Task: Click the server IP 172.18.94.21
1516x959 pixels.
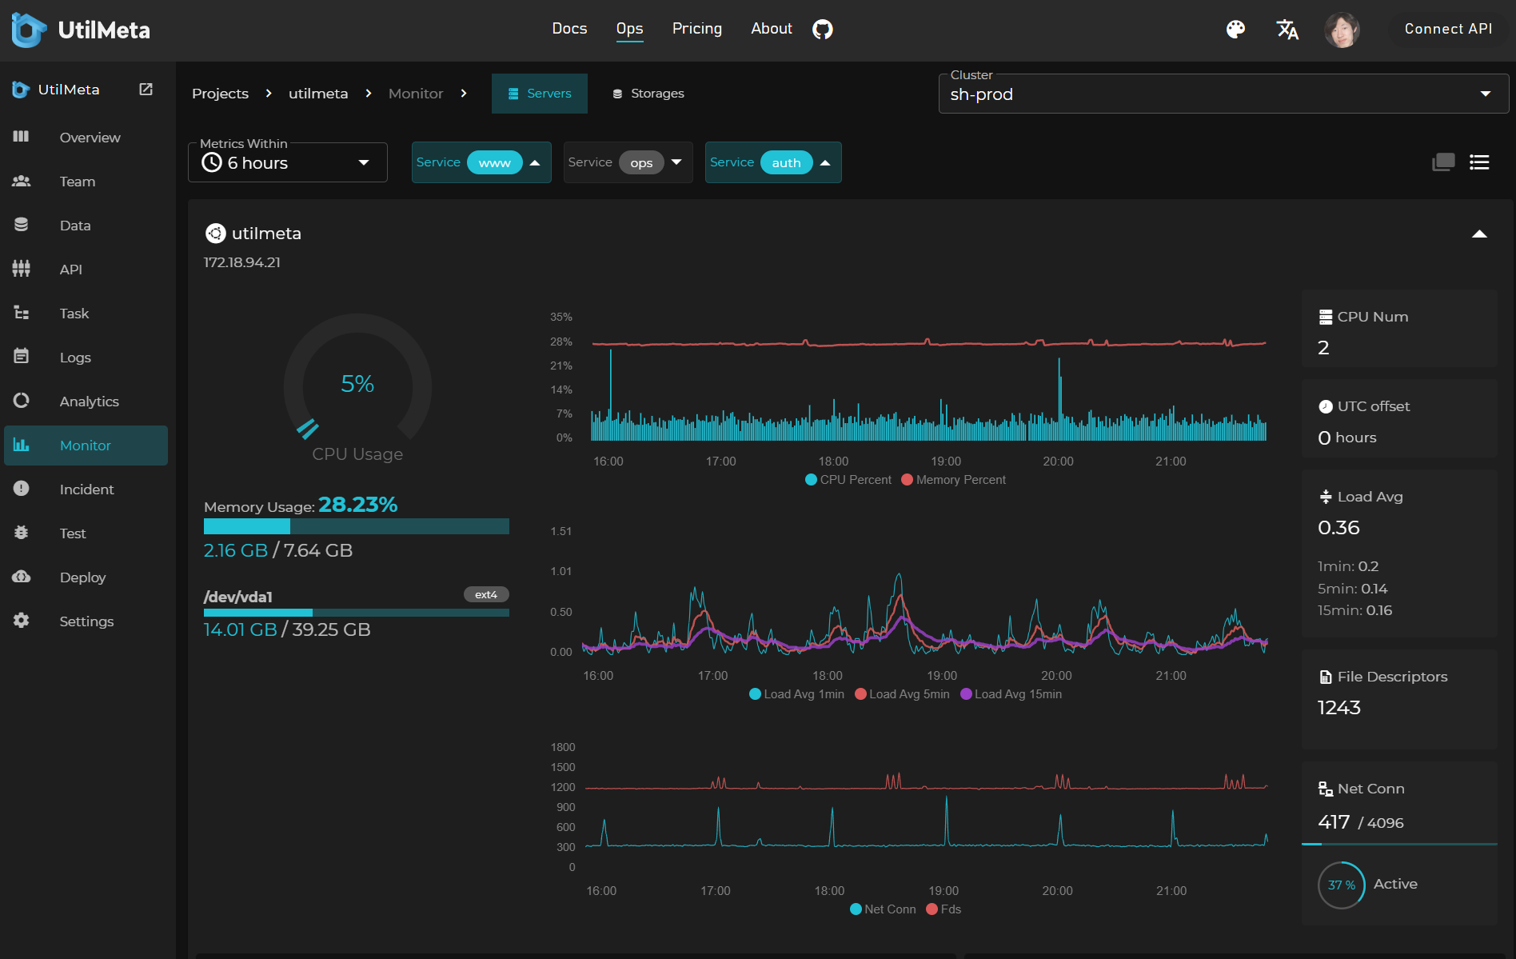Action: pos(241,262)
